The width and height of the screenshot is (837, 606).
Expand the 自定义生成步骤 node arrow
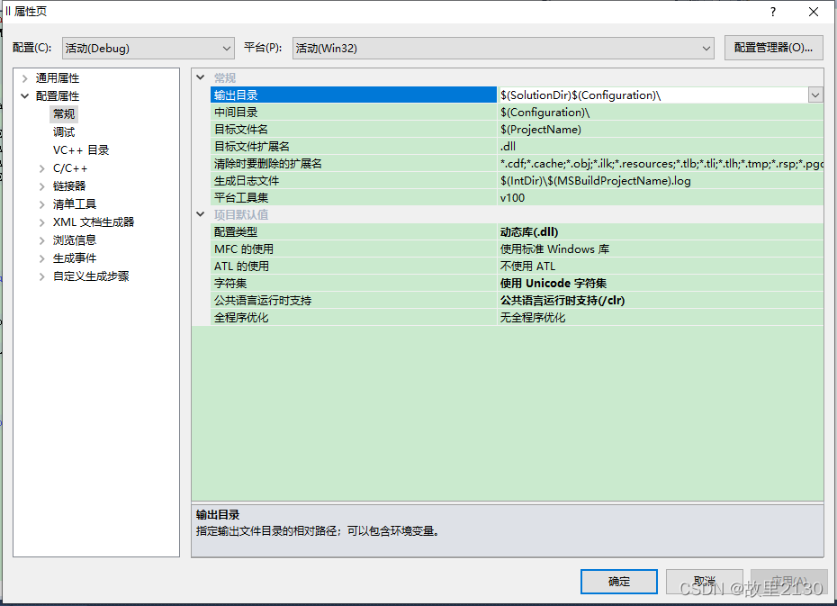41,276
